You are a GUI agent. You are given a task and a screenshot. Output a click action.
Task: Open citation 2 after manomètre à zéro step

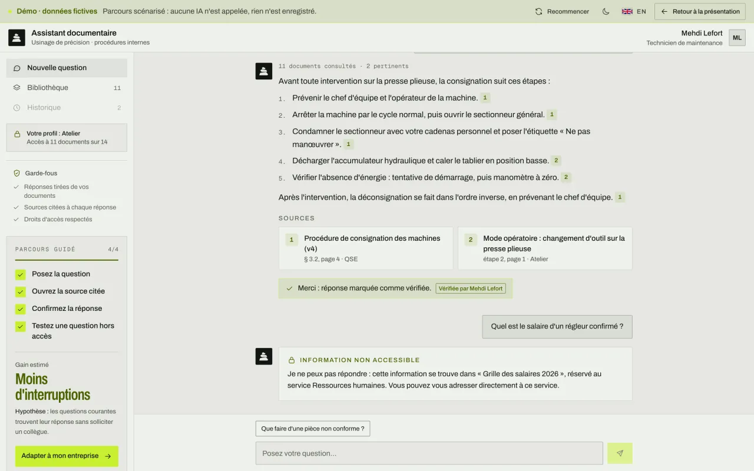566,177
